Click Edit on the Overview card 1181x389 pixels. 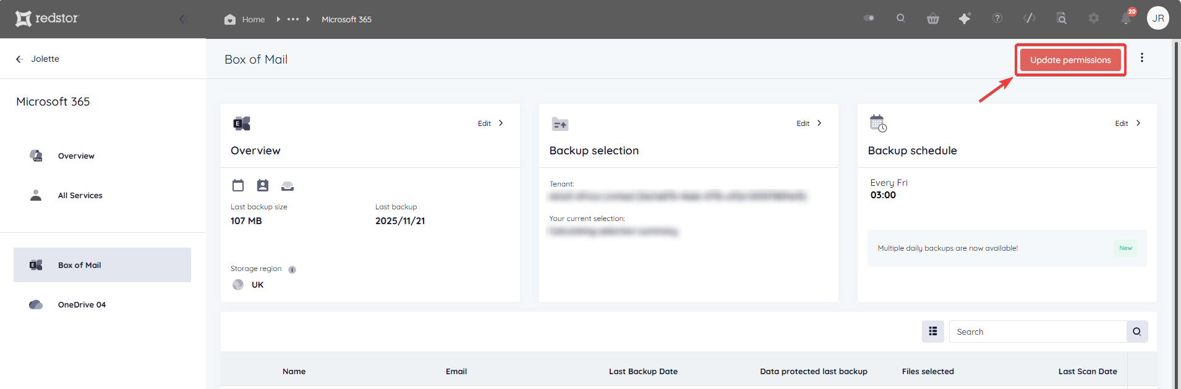pyautogui.click(x=490, y=123)
